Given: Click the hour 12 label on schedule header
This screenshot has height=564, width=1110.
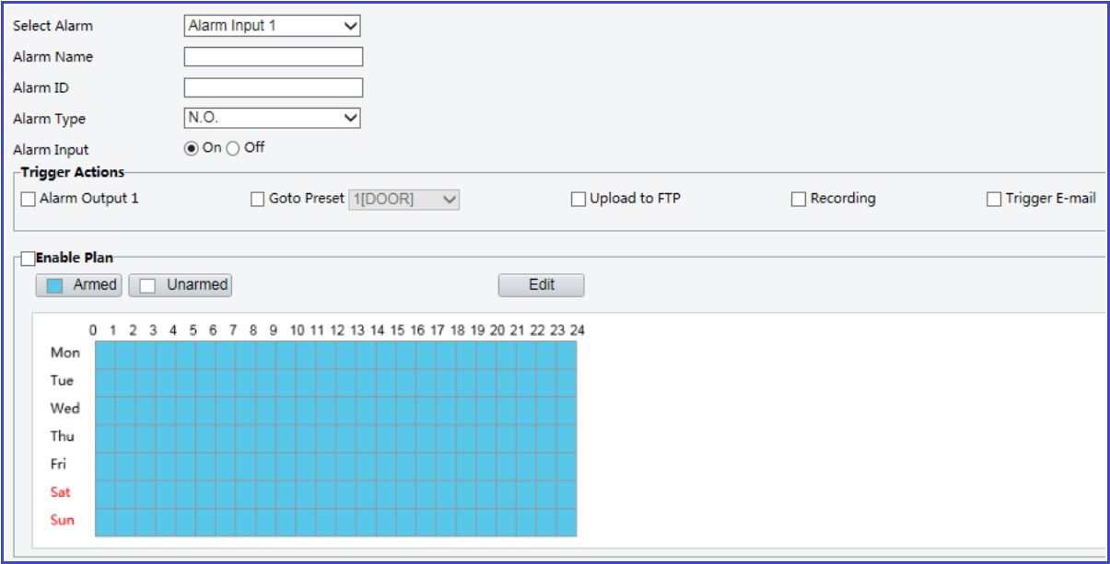Looking at the screenshot, I should click(337, 329).
